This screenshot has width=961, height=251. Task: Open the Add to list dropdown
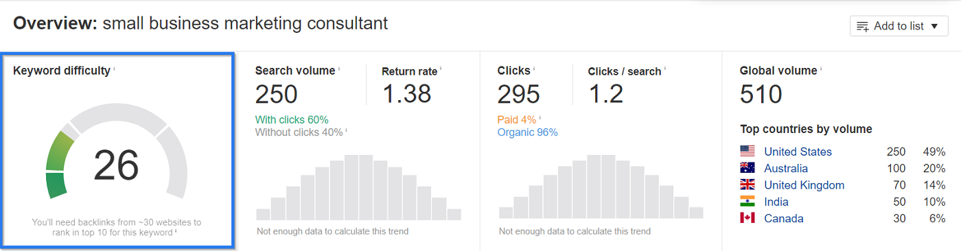(899, 26)
